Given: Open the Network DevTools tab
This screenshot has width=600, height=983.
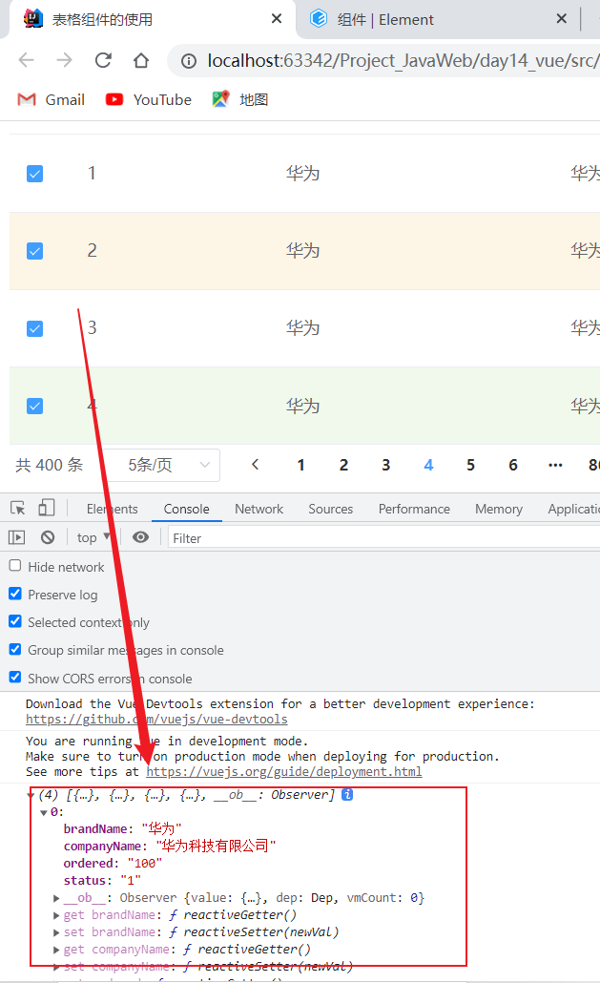Looking at the screenshot, I should [x=259, y=509].
